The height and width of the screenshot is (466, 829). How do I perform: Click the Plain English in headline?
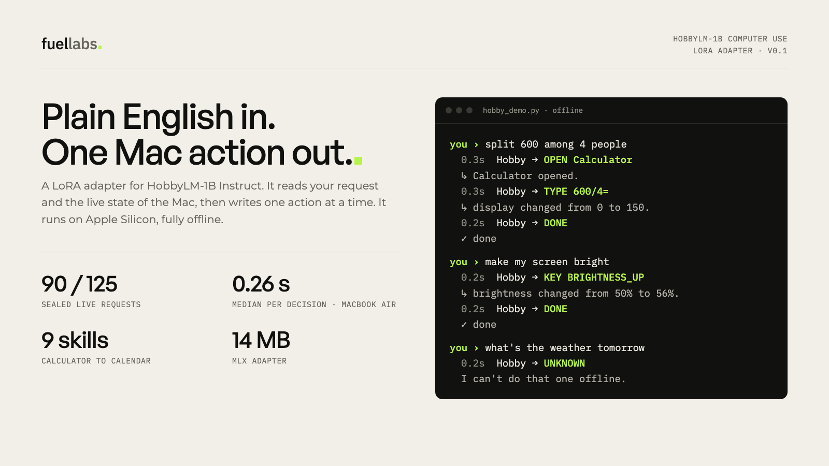coord(159,116)
